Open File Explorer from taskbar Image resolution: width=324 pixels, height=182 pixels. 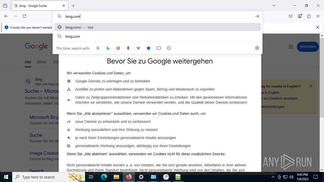(116, 177)
